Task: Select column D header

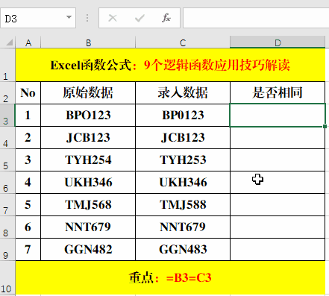Action: click(x=278, y=42)
